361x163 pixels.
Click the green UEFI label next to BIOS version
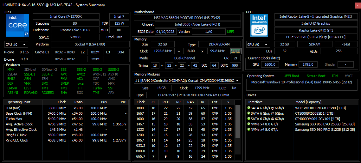231,32
